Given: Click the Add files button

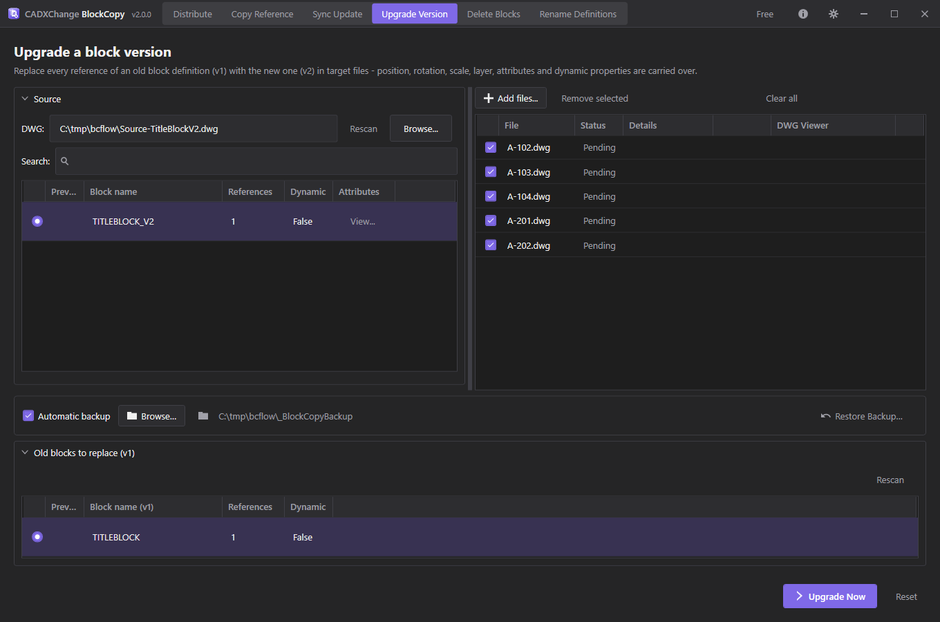Looking at the screenshot, I should pyautogui.click(x=511, y=98).
